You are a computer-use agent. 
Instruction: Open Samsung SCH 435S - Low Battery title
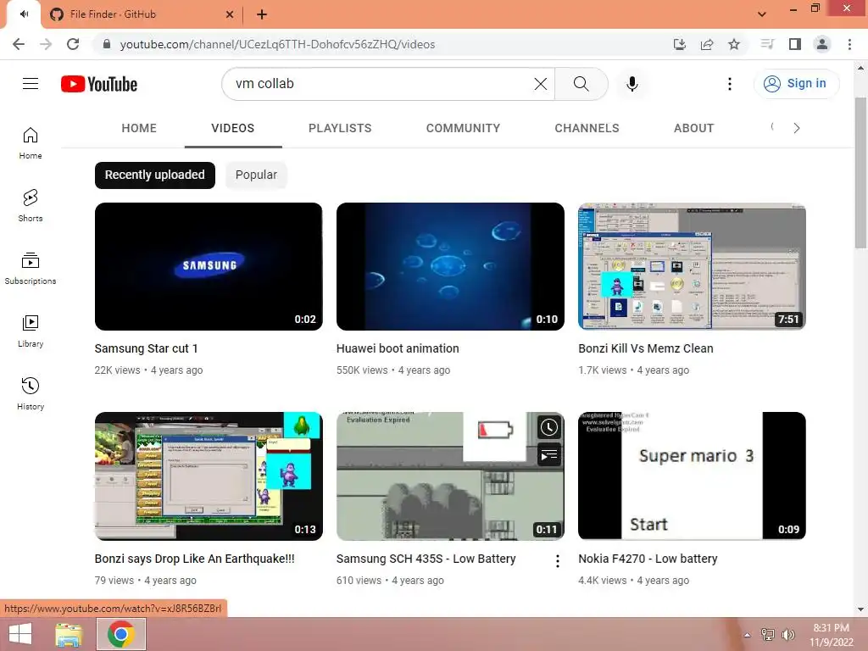[426, 559]
